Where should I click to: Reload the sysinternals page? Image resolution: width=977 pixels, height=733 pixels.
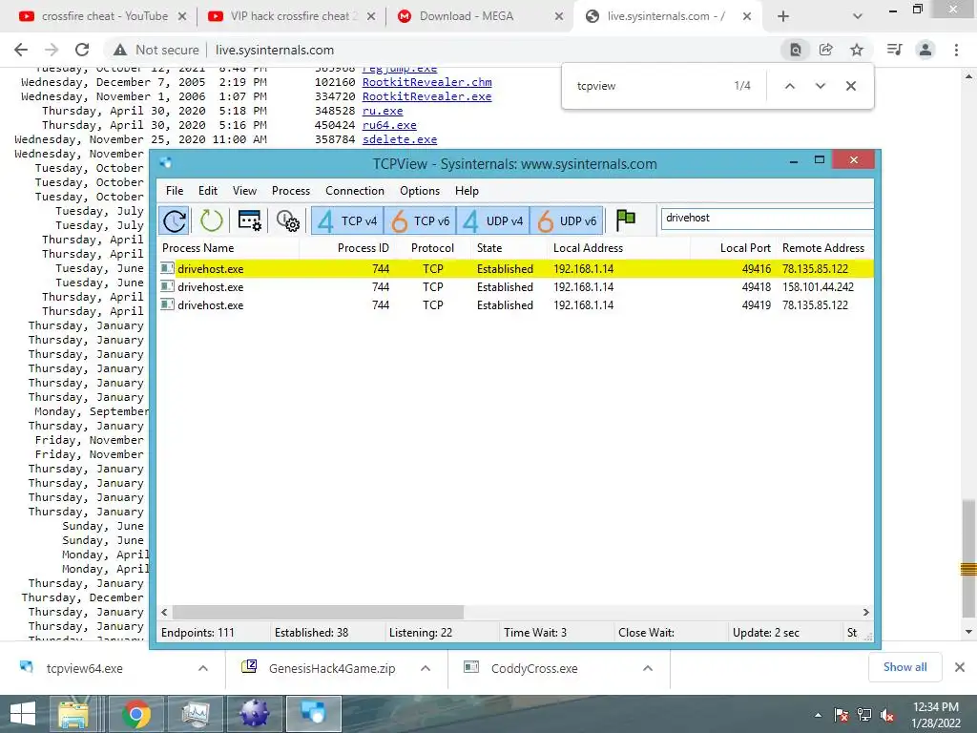[82, 50]
